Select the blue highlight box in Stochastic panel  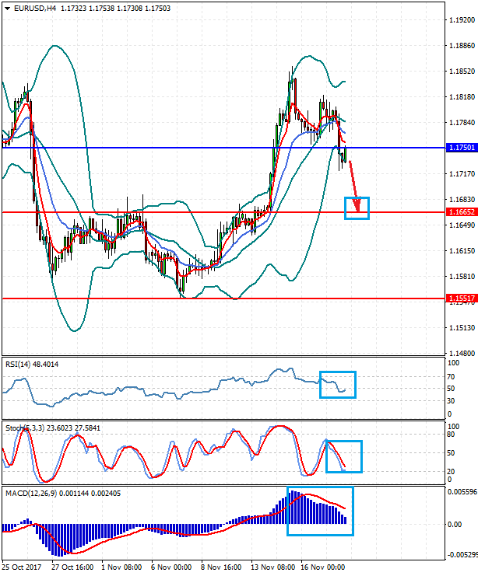coord(343,456)
